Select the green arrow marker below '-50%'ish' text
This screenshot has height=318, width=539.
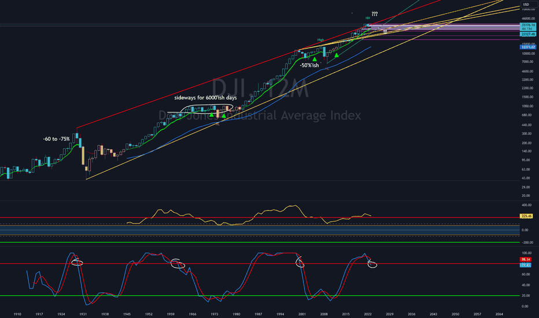[x=314, y=60]
